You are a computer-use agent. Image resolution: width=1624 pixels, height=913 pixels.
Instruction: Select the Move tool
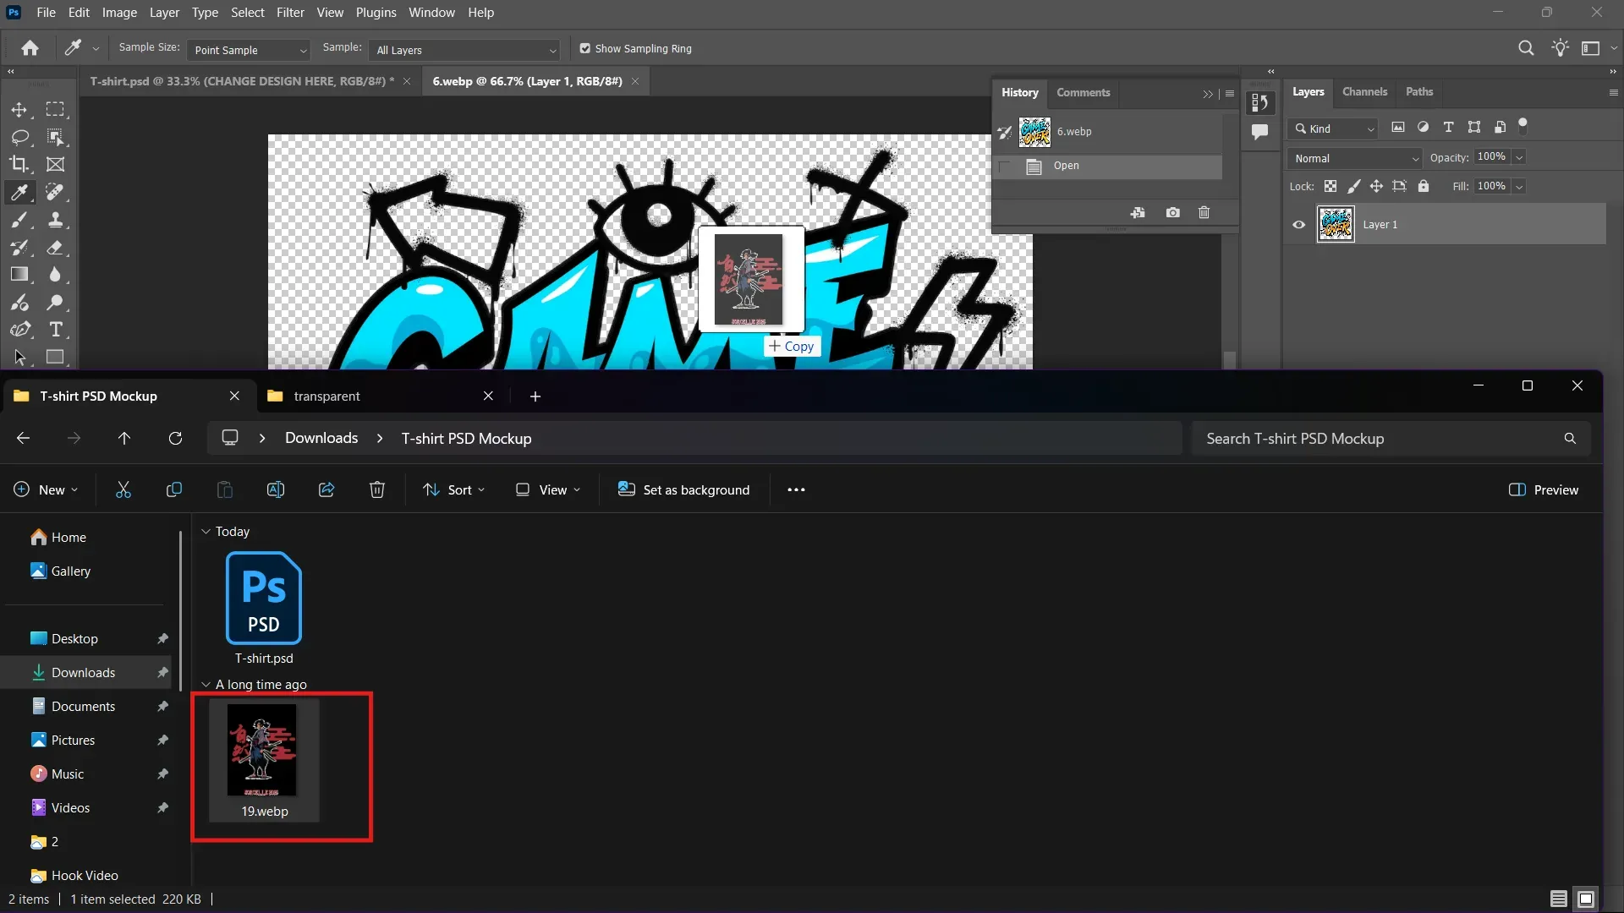point(19,110)
